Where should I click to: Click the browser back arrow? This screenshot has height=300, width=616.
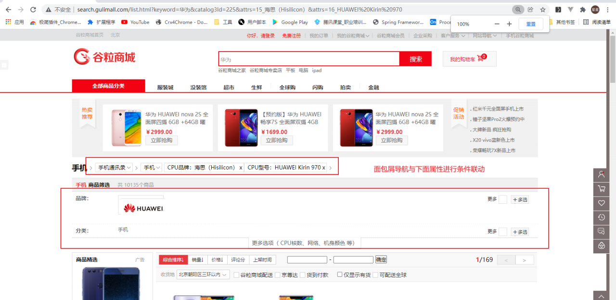[x=8, y=10]
